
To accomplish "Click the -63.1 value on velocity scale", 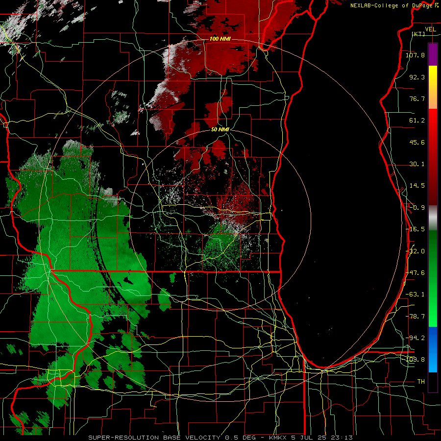I will point(415,294).
